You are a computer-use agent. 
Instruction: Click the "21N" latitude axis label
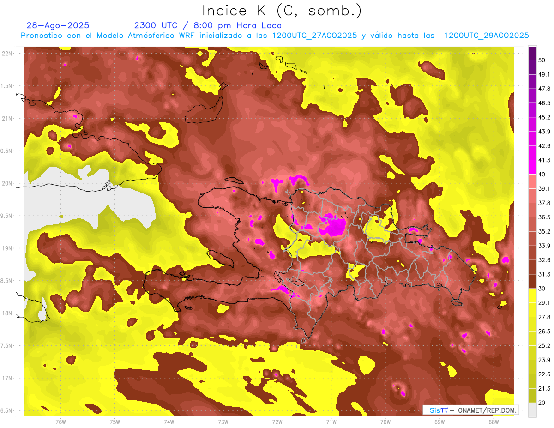point(7,118)
